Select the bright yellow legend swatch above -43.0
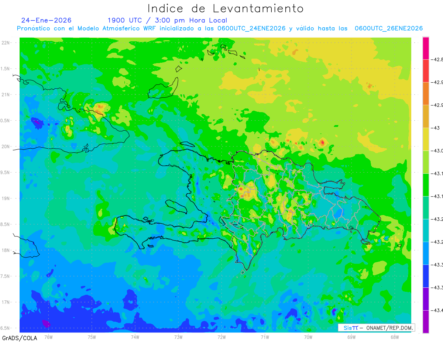 (426, 139)
